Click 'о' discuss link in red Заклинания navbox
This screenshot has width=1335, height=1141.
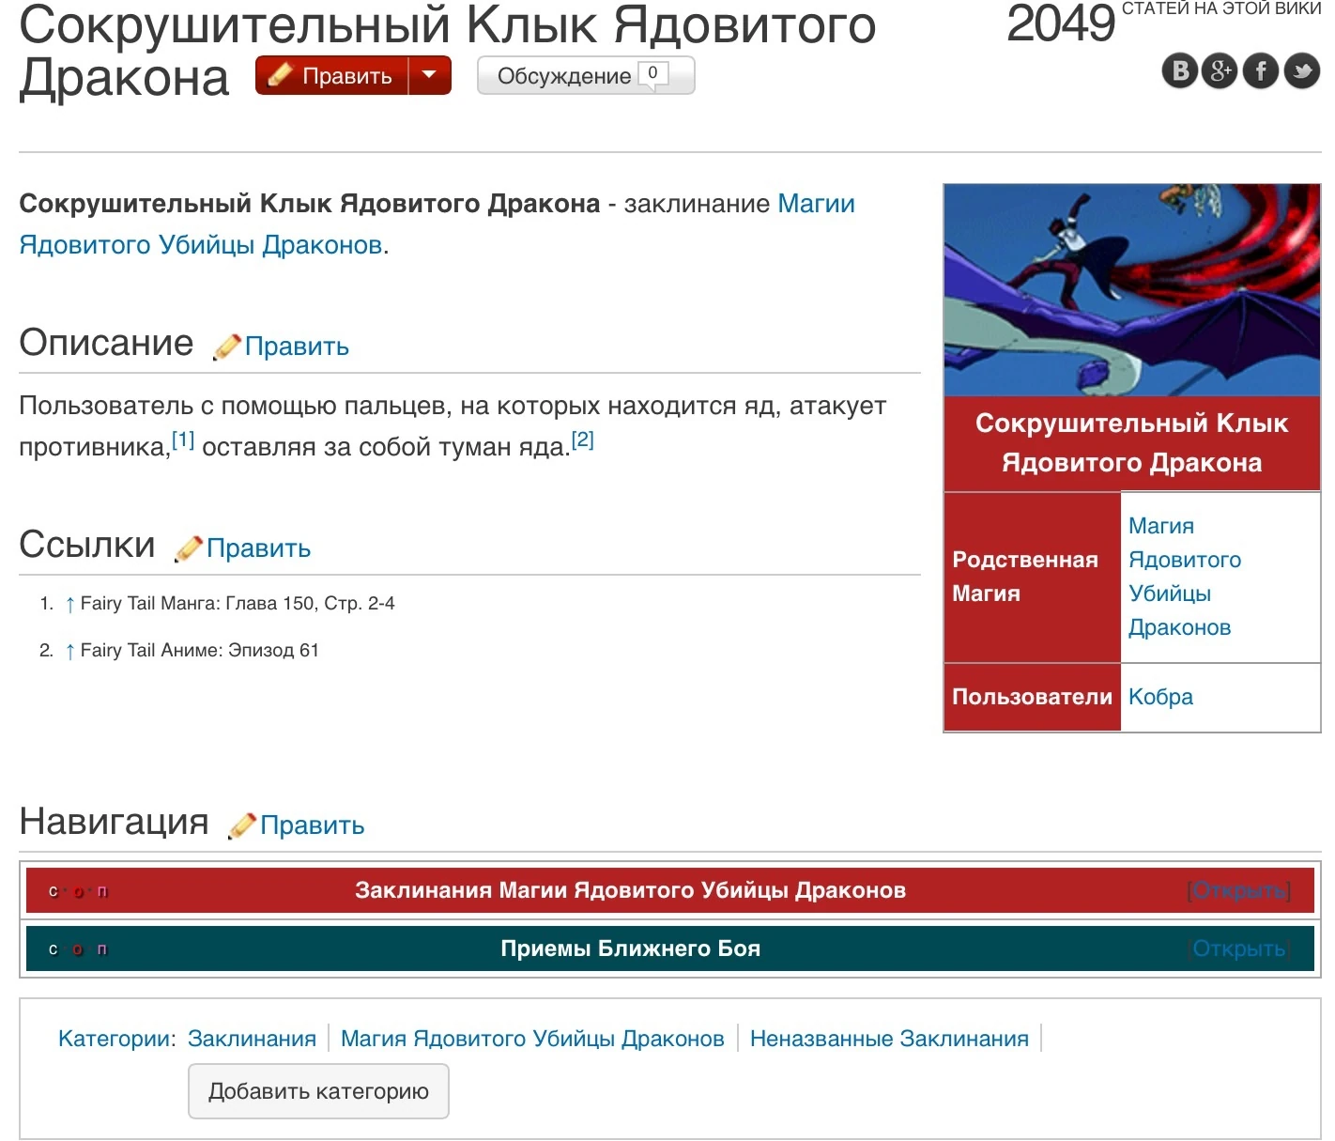coord(78,891)
